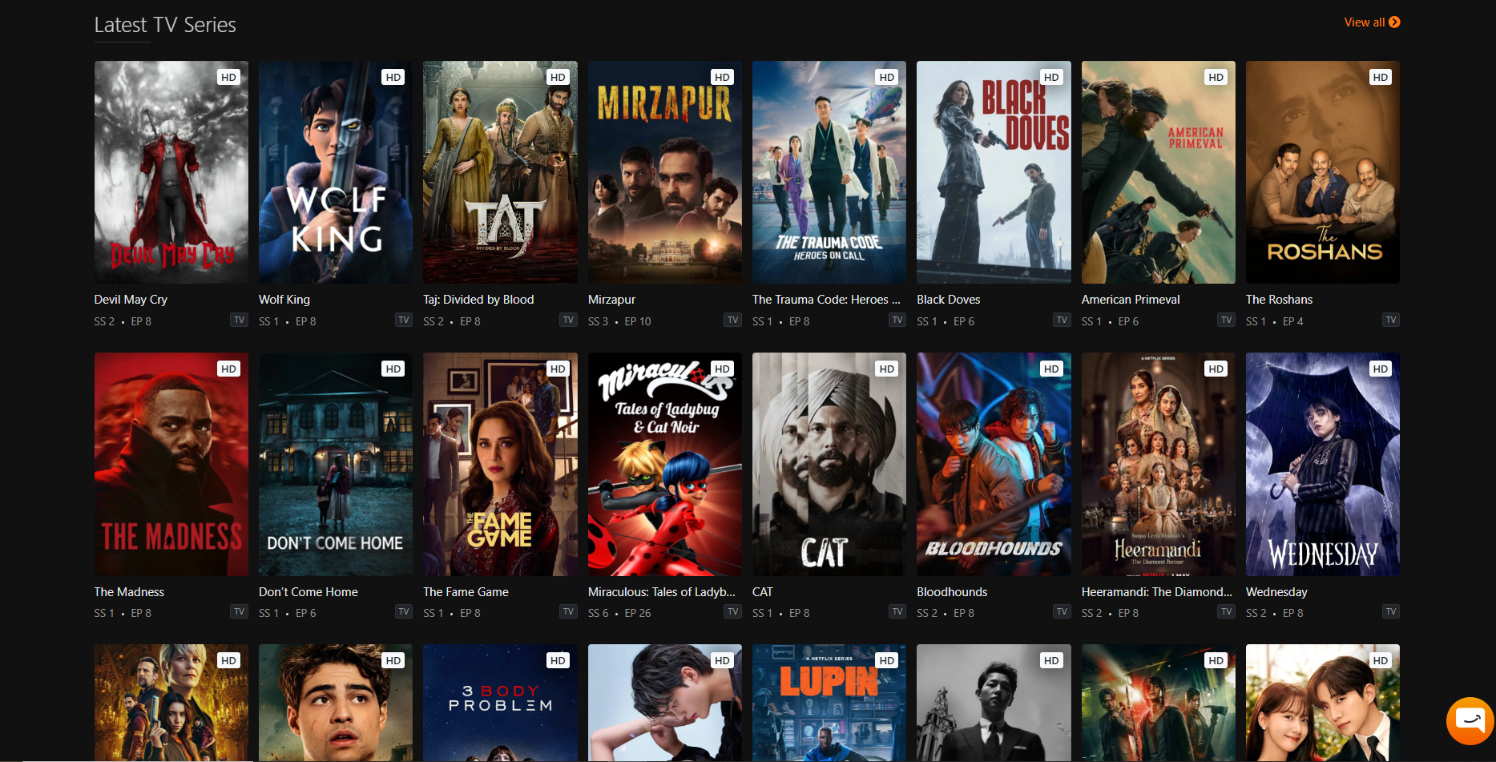Open the American Primeval poster
Viewport: 1496px width, 762px height.
pyautogui.click(x=1159, y=172)
